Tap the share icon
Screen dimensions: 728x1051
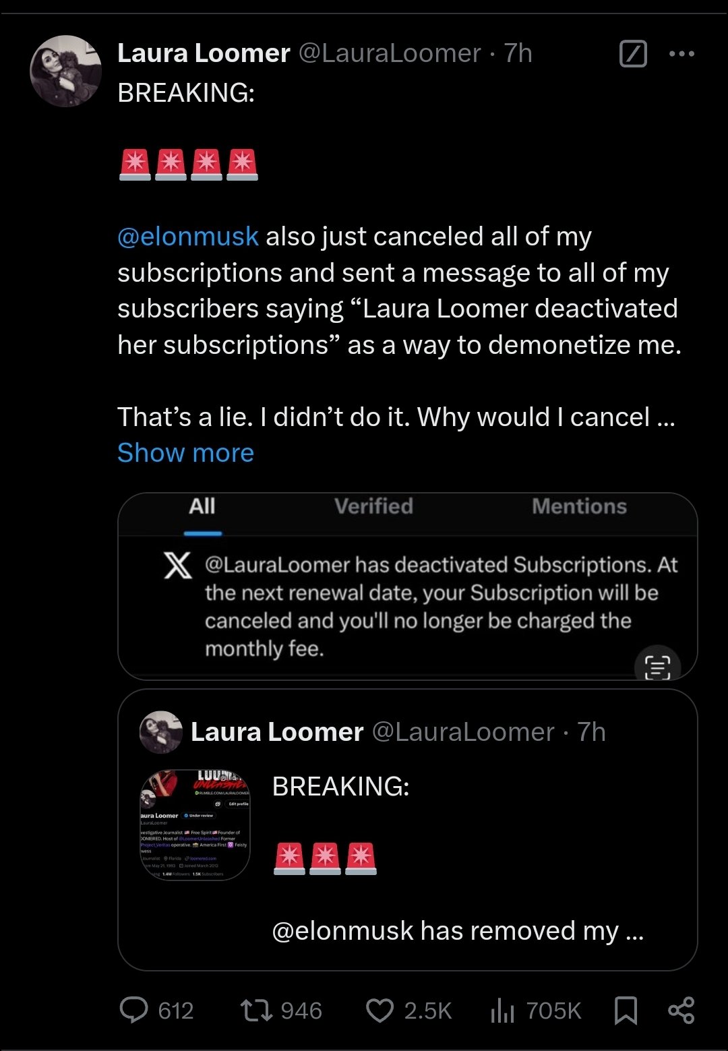pyautogui.click(x=681, y=1010)
